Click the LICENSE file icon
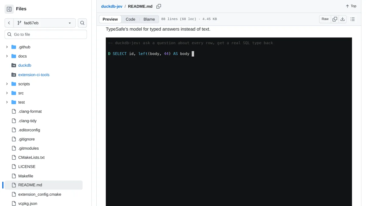 (14, 167)
